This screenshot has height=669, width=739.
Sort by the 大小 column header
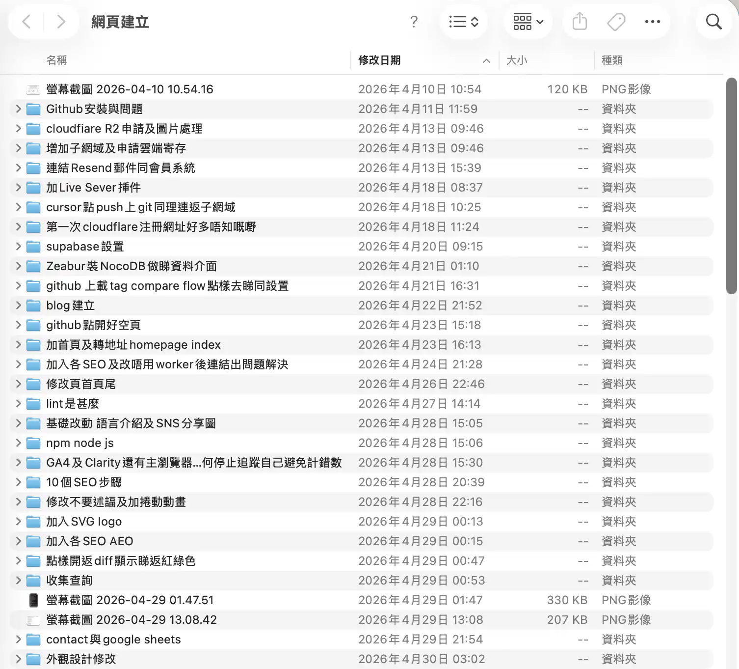pyautogui.click(x=517, y=60)
